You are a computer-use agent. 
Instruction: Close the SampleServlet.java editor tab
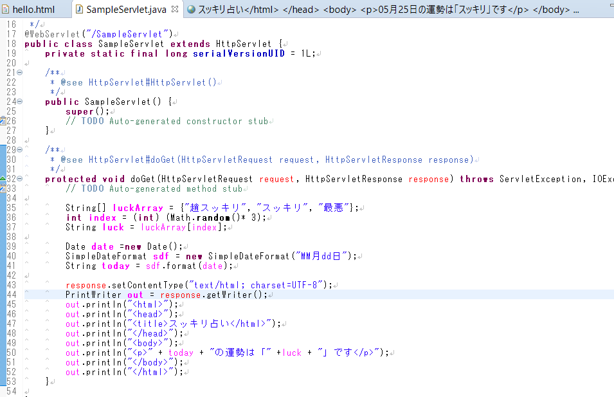pyautogui.click(x=175, y=8)
